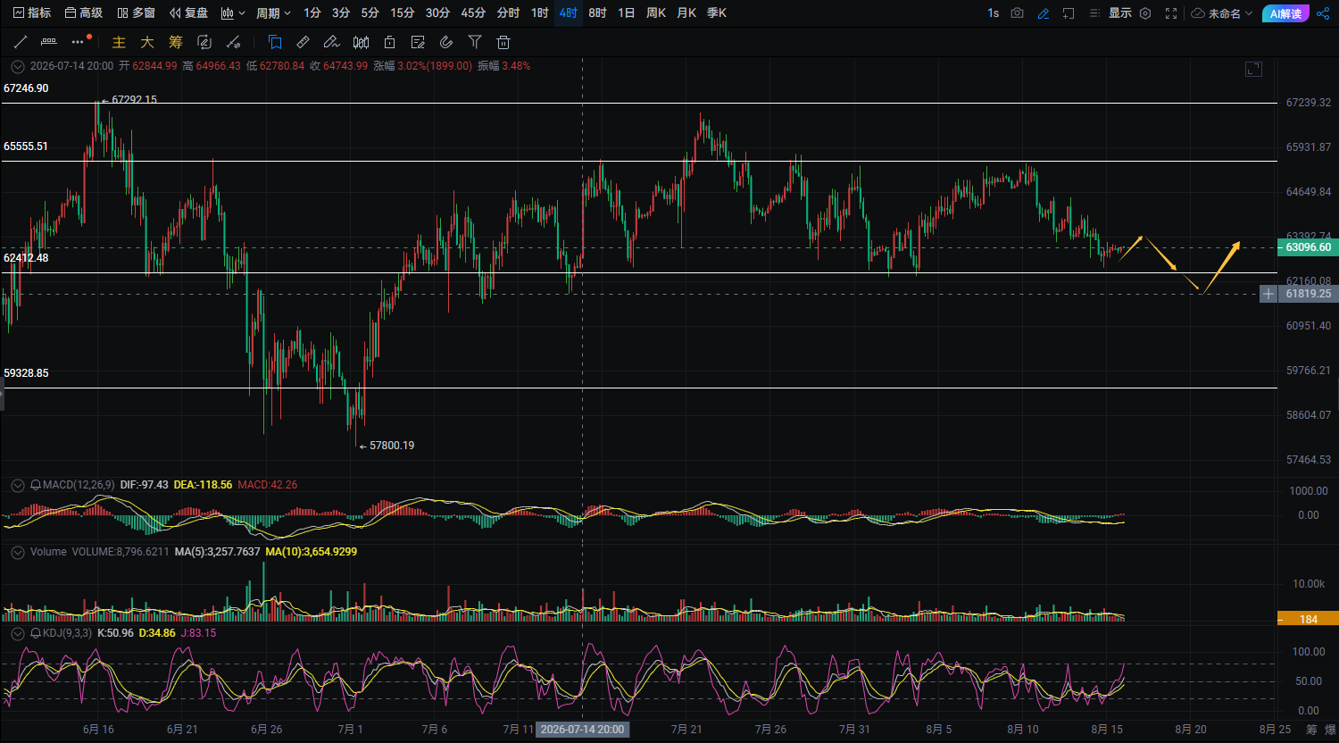Click the AI解读 button

click(1285, 13)
